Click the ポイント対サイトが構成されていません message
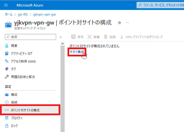The image size is (184, 132). pyautogui.click(x=95, y=46)
